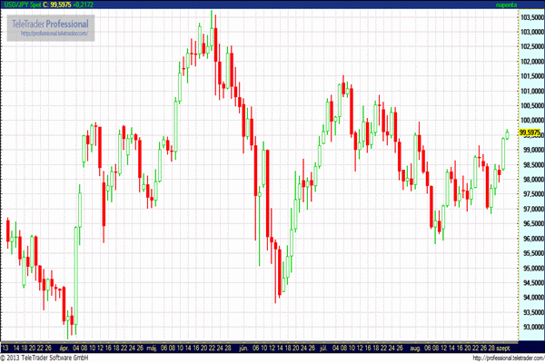Screen dimensions: 545x363
Task: Select the yellow current price marker 99,5975
Action: pos(530,132)
